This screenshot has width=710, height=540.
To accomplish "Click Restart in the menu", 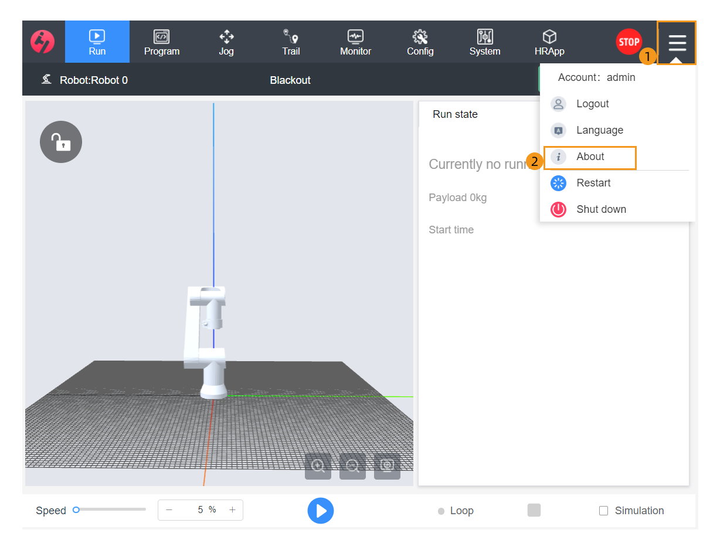I will (x=593, y=183).
